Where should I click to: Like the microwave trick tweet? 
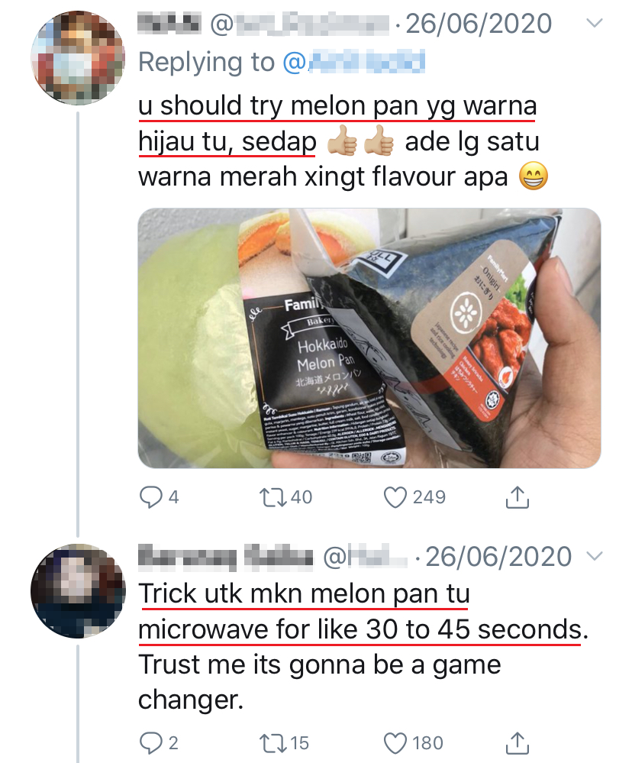(x=394, y=742)
